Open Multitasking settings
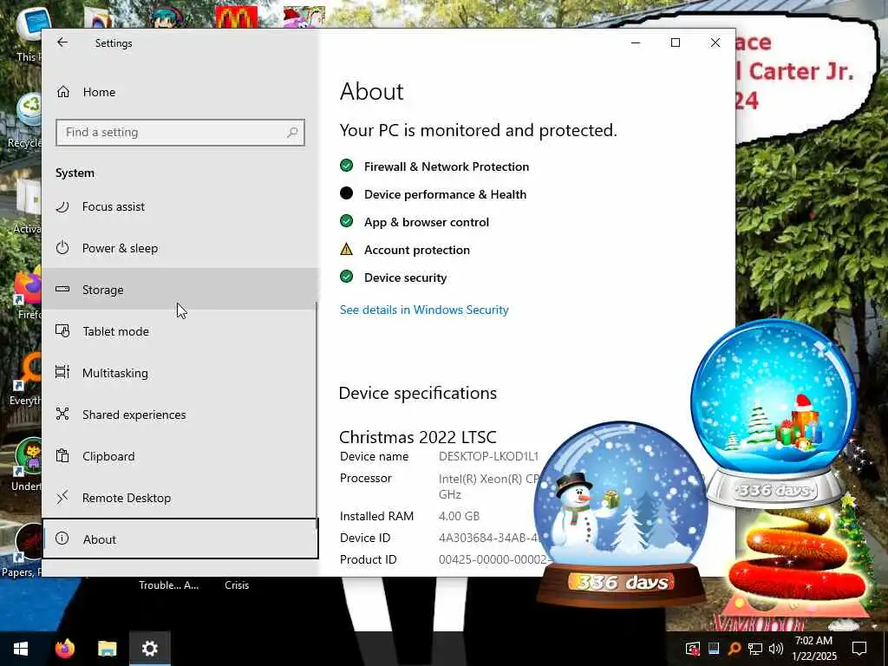 click(x=180, y=373)
